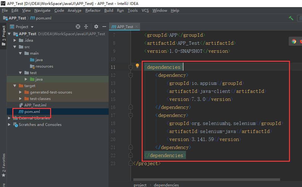Screen dimensions: 302x187
Task: Open the Navigate menu
Action: coord(42,10)
